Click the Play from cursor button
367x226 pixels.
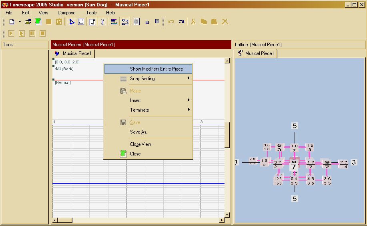click(x=22, y=33)
